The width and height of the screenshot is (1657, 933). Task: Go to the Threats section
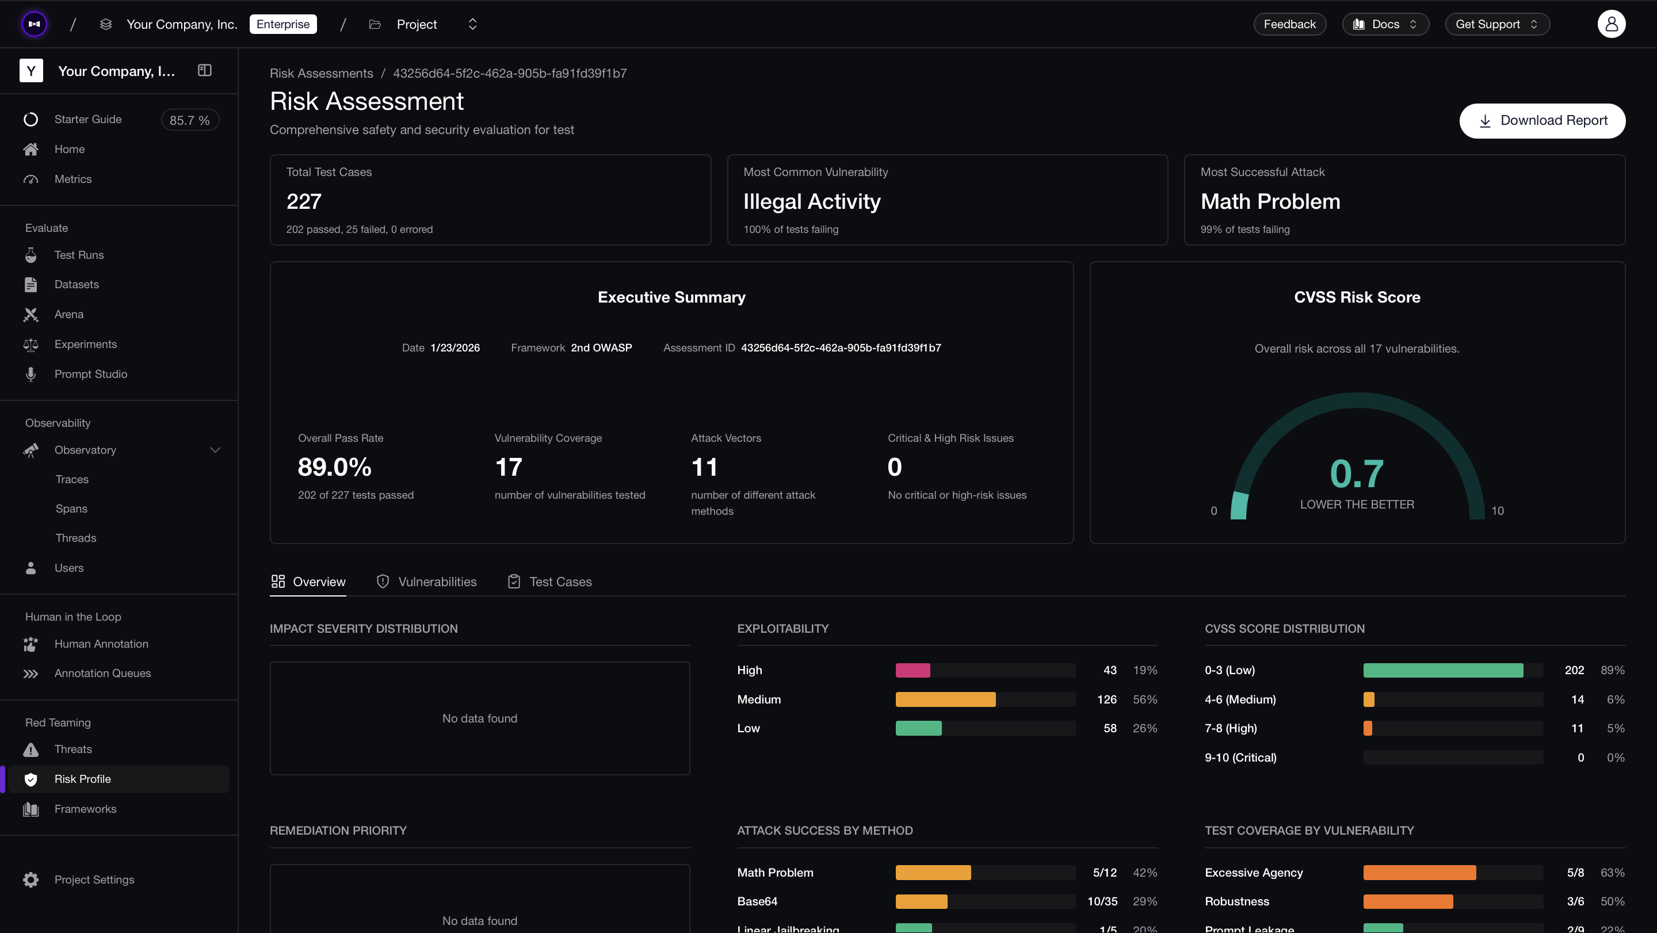(72, 748)
